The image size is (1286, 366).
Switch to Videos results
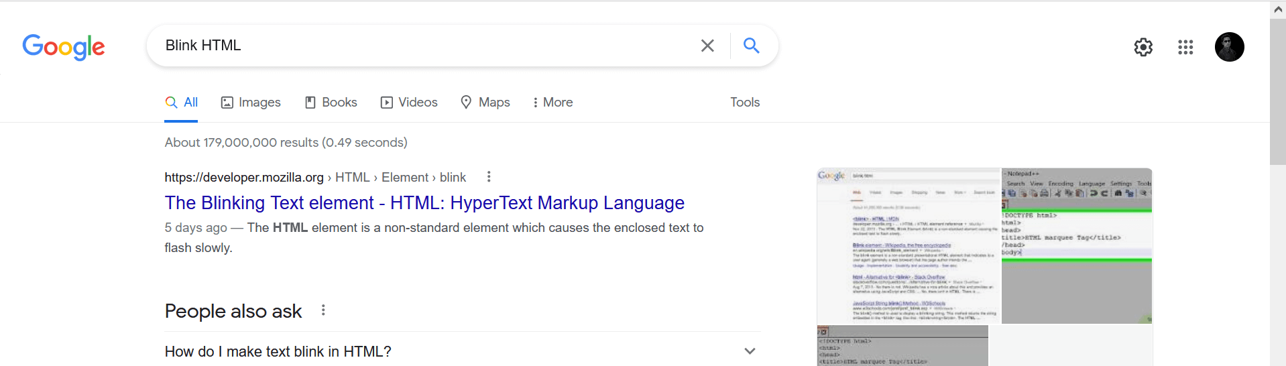coord(409,103)
